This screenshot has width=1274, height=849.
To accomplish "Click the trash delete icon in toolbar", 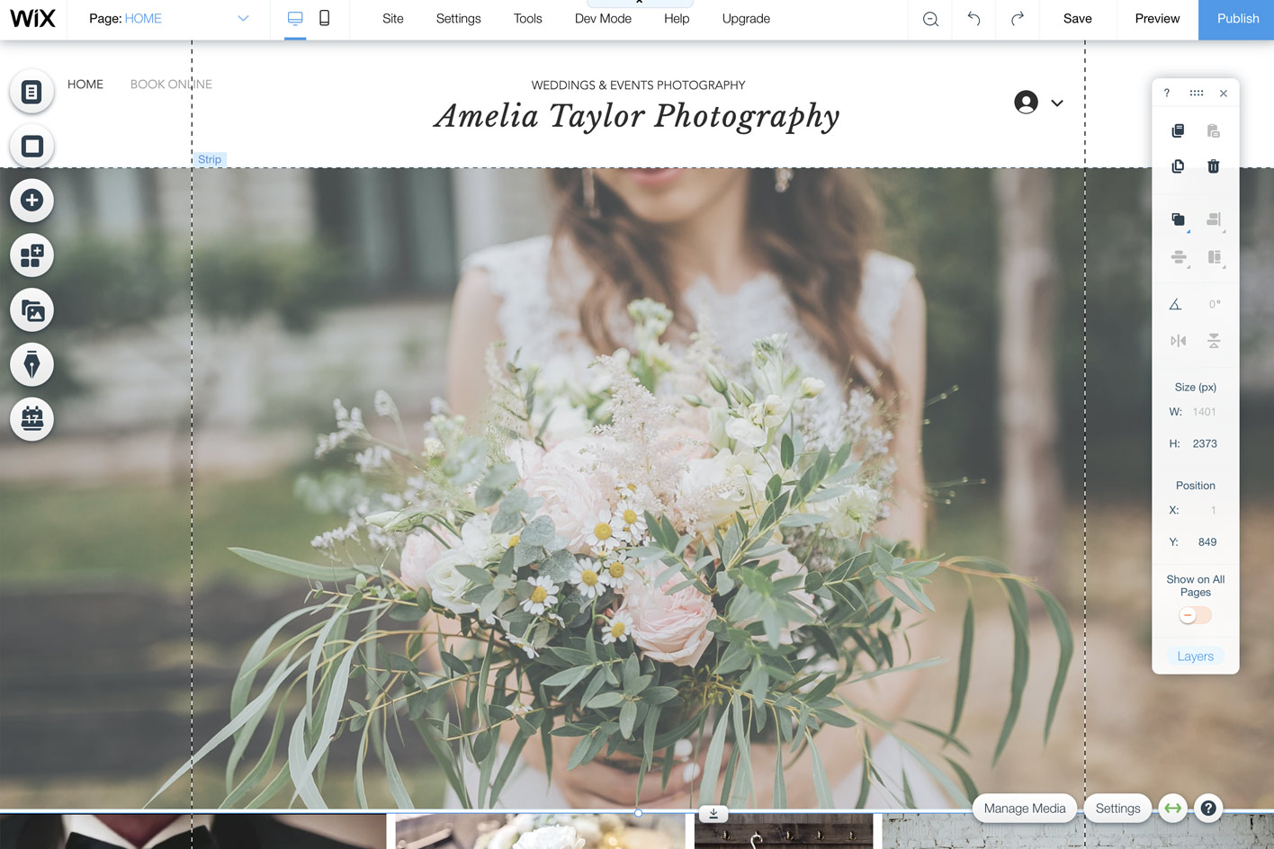I will tap(1213, 166).
